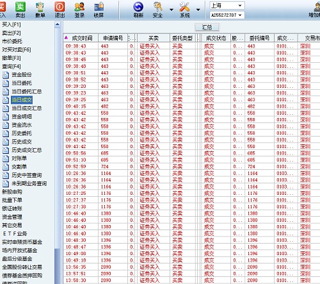Viewport: 320px width, 284px height.
Task: Open 场内开放式基金 in the sidebar
Action: [19, 250]
